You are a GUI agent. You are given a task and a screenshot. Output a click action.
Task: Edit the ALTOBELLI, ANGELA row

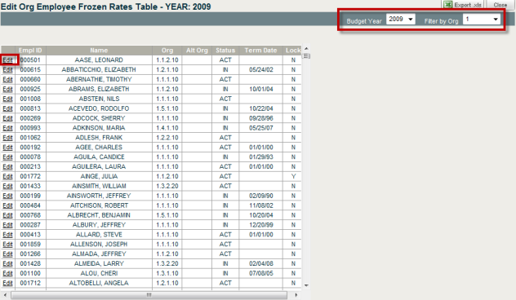[7, 283]
